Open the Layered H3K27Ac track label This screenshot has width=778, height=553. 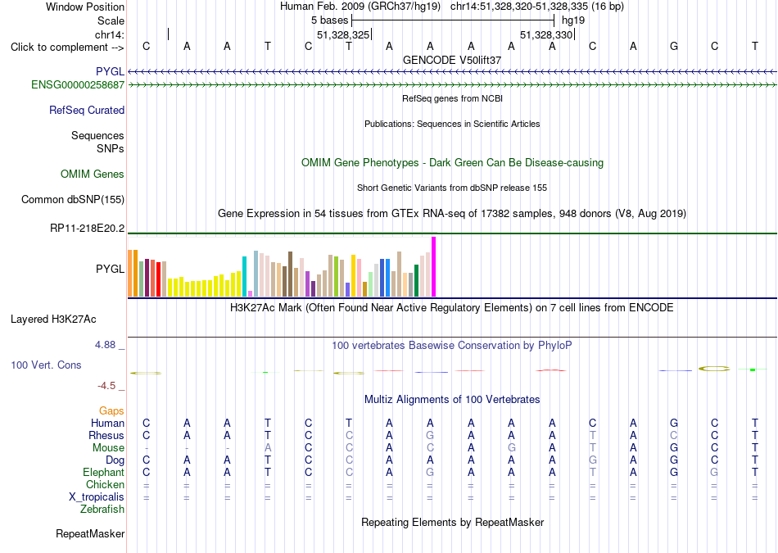[53, 320]
